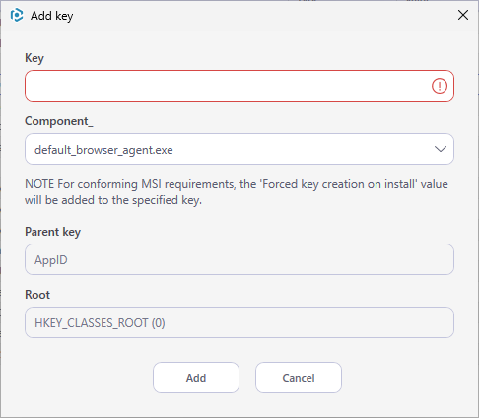Screen dimensions: 479x418
Task: Click the Add button
Action: (x=196, y=378)
